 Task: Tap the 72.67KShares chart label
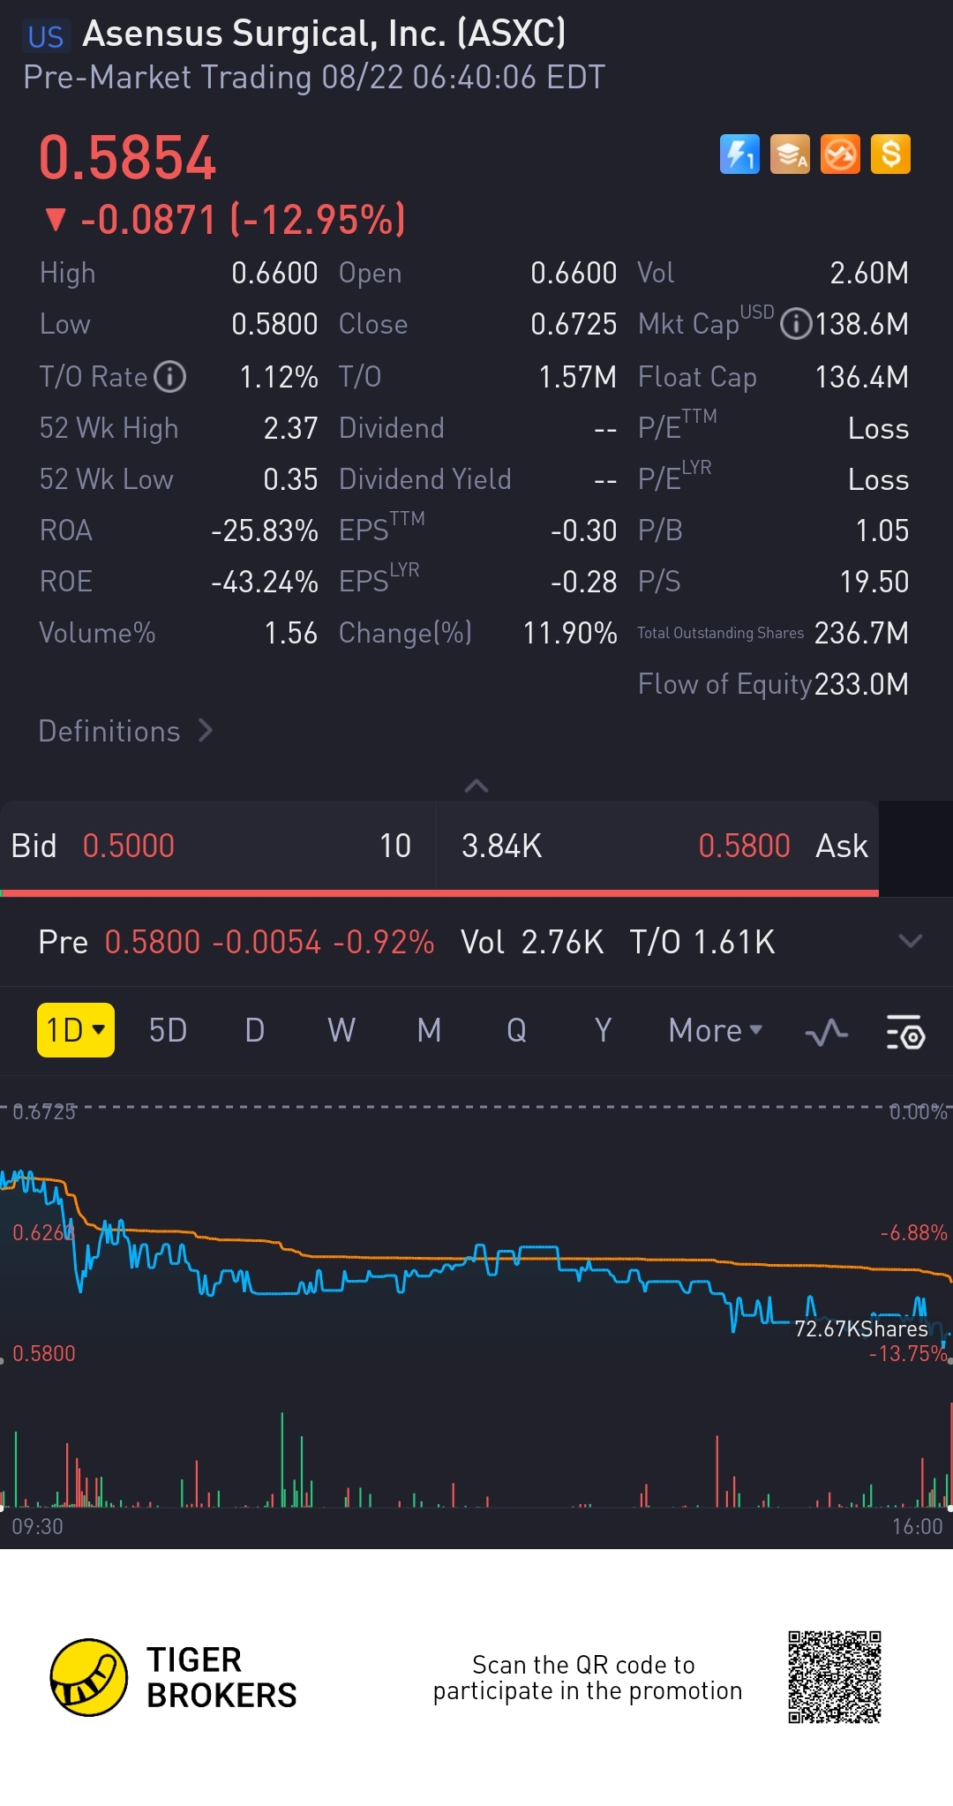pos(861,1328)
